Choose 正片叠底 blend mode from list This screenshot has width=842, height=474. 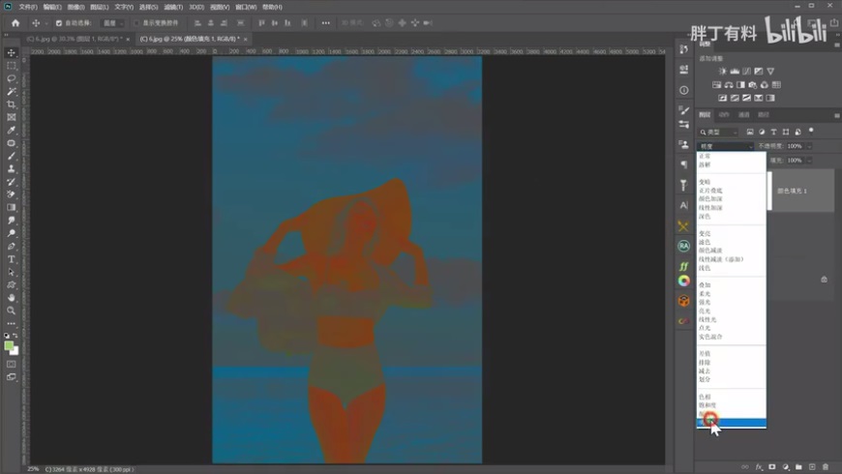(x=710, y=191)
